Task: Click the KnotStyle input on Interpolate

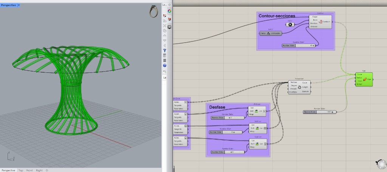Action: pyautogui.click(x=293, y=92)
